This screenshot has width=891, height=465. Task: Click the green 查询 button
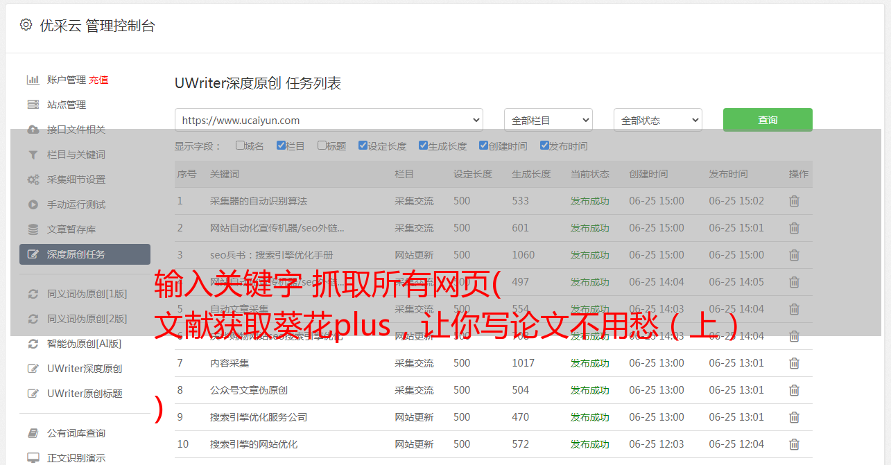point(768,120)
